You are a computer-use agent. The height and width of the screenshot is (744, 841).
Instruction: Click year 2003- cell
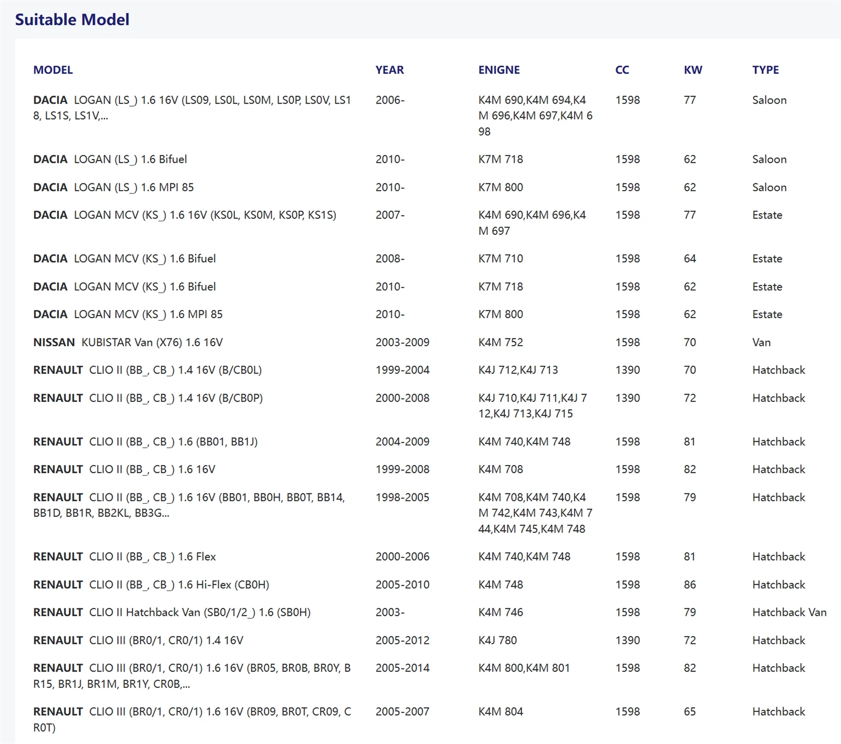(x=390, y=612)
